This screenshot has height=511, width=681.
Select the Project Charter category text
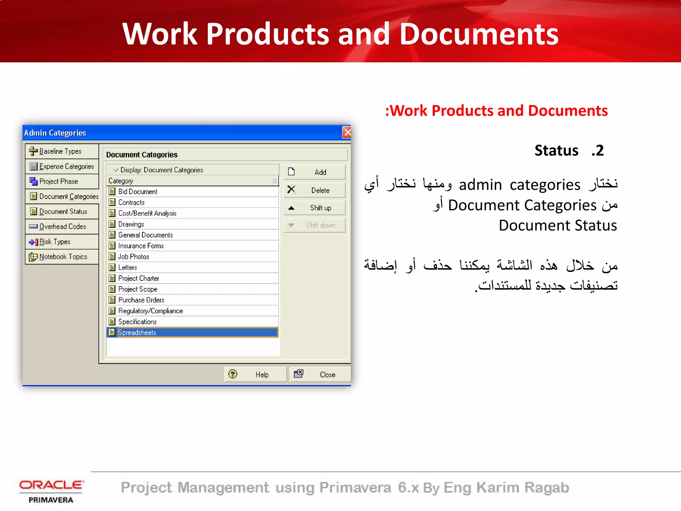point(139,278)
